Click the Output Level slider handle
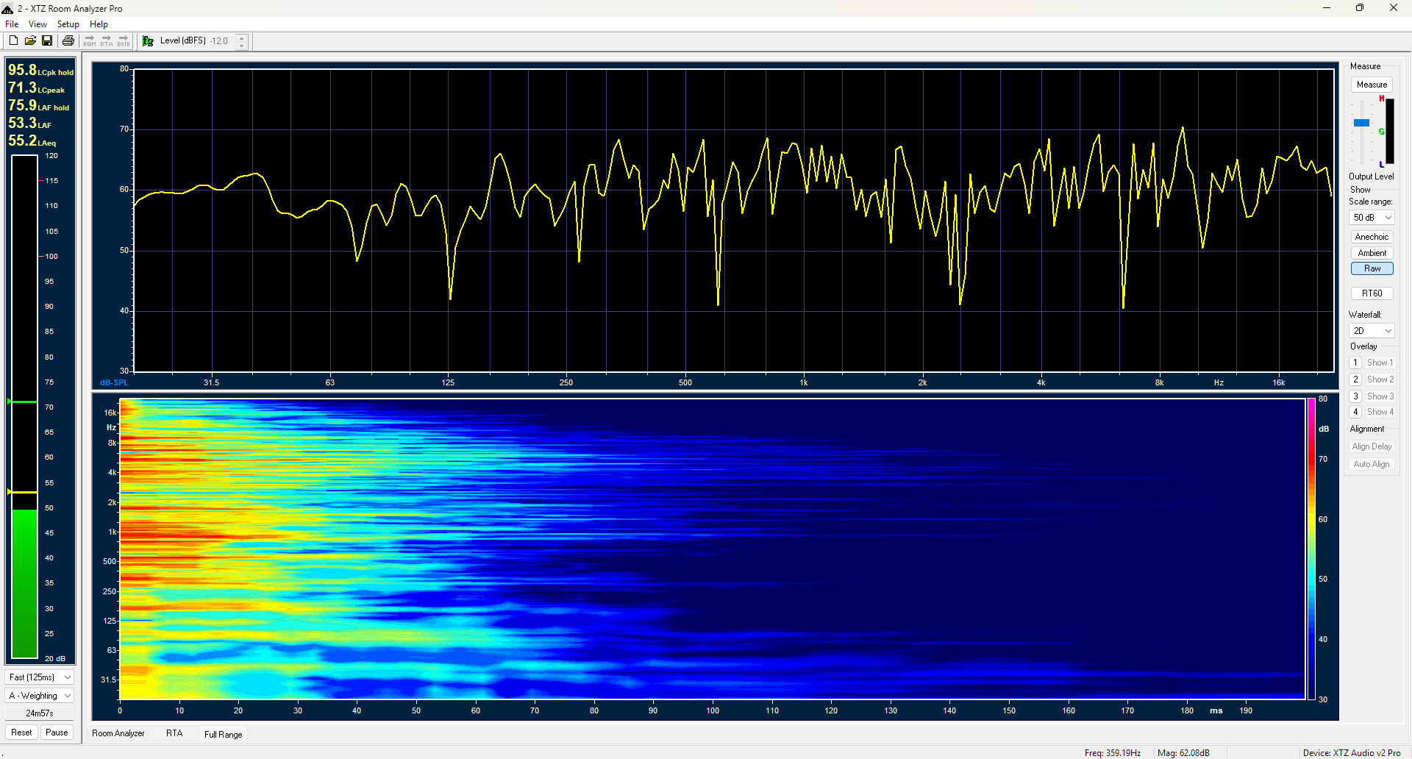The image size is (1412, 759). point(1362,123)
